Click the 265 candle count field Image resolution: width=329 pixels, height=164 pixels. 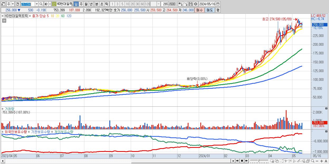point(164,4)
